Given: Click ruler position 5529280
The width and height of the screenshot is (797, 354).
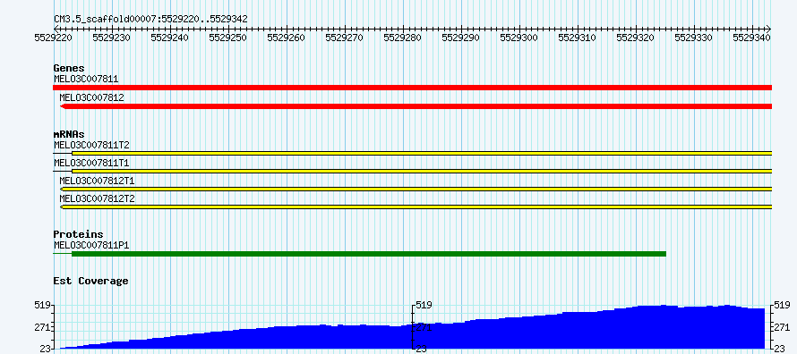Looking at the screenshot, I should click(x=403, y=37).
